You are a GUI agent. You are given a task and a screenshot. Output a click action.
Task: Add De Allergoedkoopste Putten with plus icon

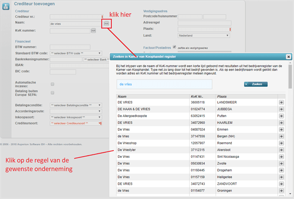pyautogui.click(x=281, y=116)
